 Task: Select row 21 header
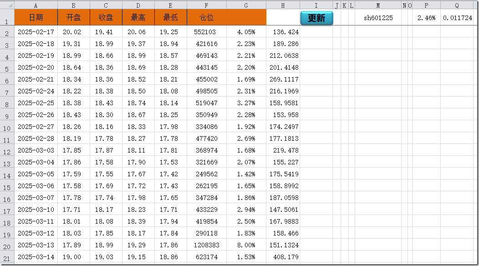coord(7,256)
